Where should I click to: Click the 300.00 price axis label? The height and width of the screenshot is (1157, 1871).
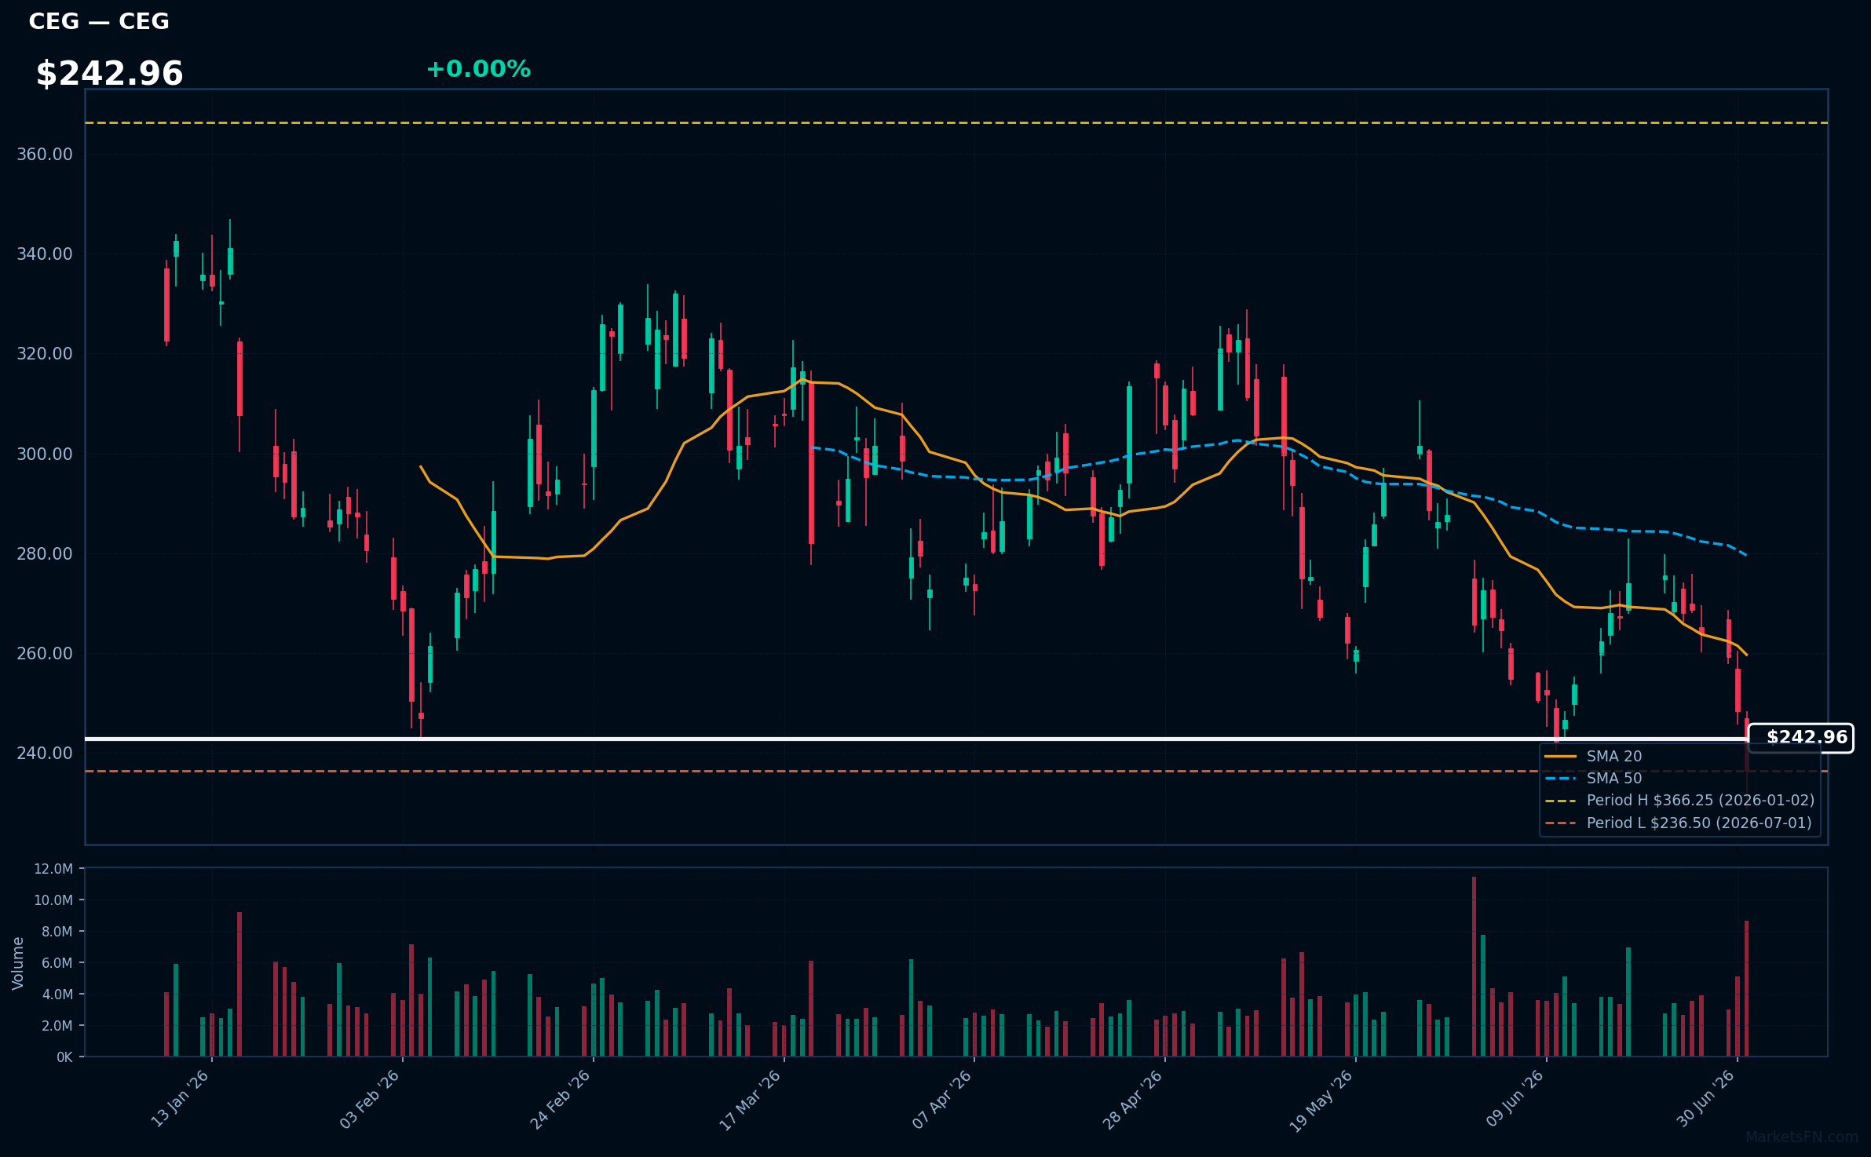(45, 454)
